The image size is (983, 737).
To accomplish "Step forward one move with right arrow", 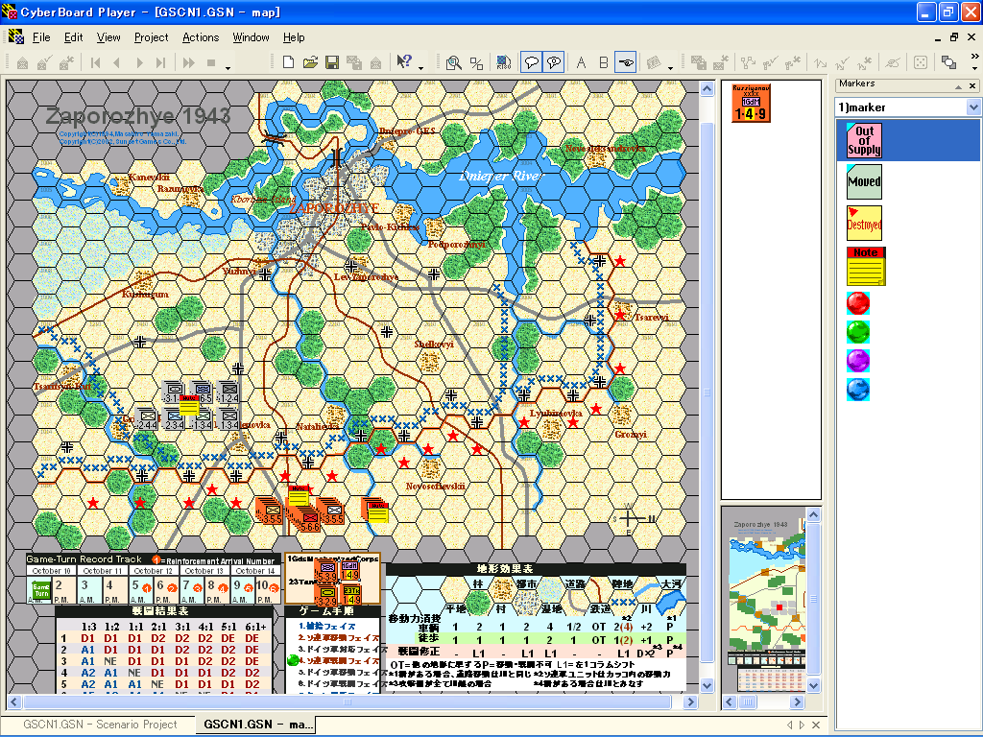I will pyautogui.click(x=140, y=62).
